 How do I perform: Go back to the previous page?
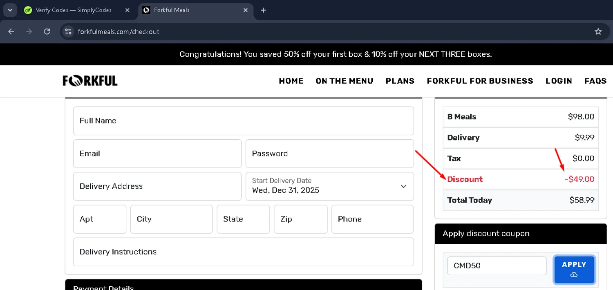tap(11, 31)
